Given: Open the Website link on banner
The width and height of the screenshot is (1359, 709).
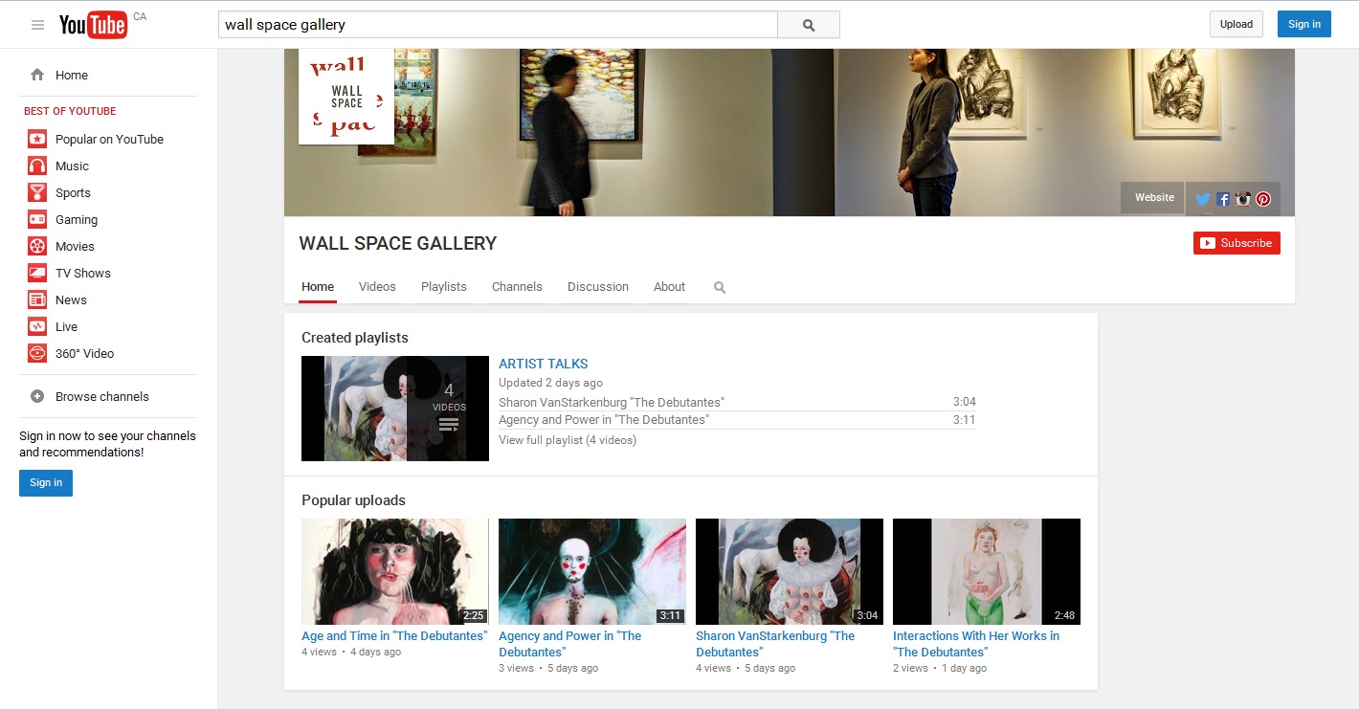Looking at the screenshot, I should coord(1154,197).
